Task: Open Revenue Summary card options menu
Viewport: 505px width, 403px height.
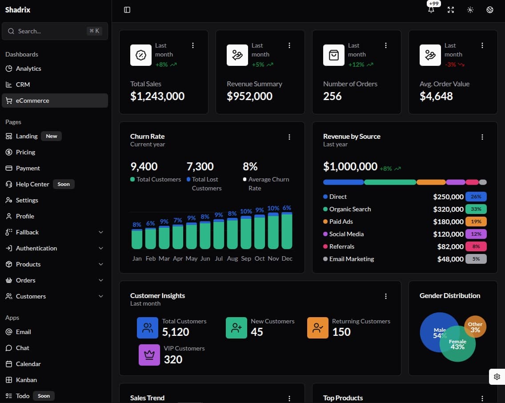Action: click(289, 45)
